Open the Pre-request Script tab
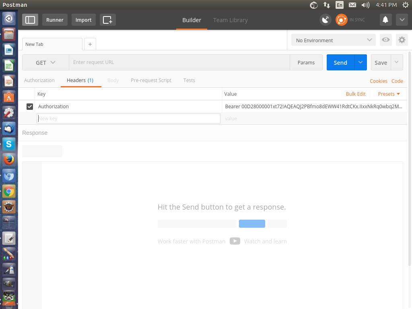This screenshot has height=309, width=412. [x=151, y=80]
